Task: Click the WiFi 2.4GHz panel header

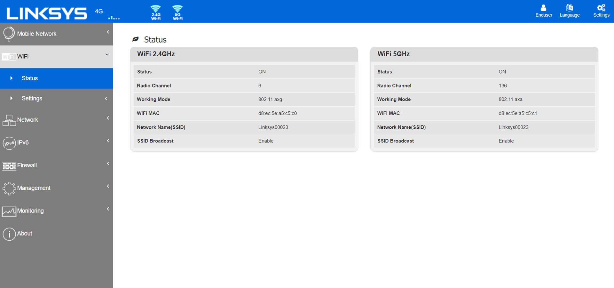Action: [x=244, y=54]
